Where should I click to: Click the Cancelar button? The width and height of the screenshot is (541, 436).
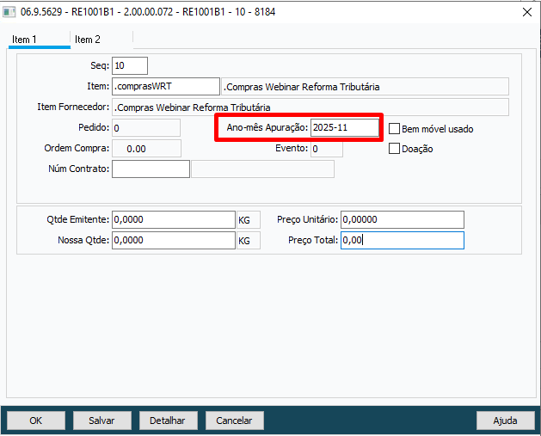pyautogui.click(x=235, y=421)
